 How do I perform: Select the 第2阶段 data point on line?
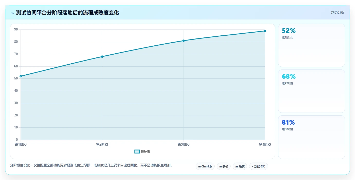click(x=102, y=57)
